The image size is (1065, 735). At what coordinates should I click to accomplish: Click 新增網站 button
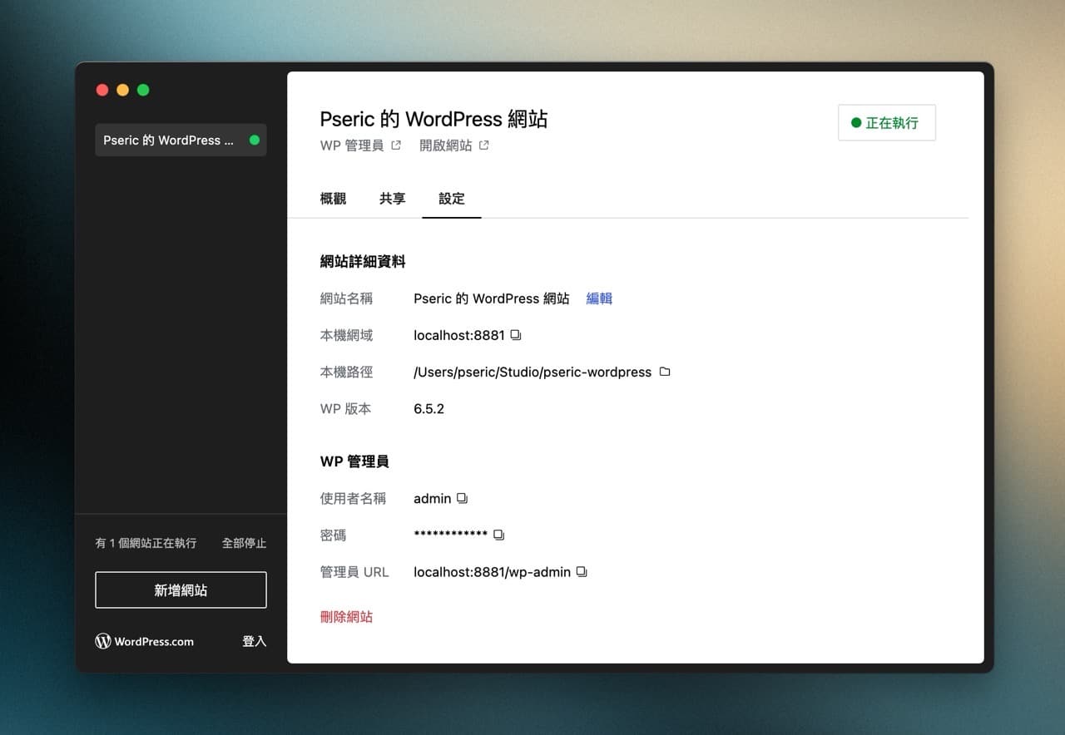point(181,589)
